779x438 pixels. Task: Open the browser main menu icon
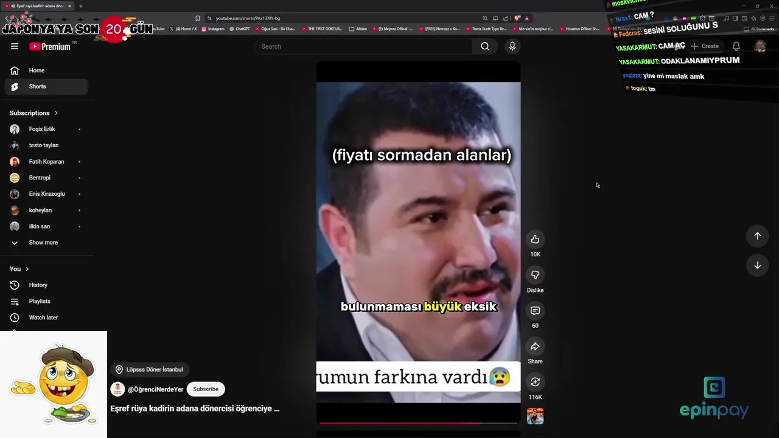pyautogui.click(x=772, y=18)
